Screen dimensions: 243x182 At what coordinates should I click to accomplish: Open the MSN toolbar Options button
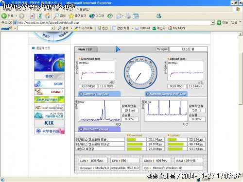103,28
